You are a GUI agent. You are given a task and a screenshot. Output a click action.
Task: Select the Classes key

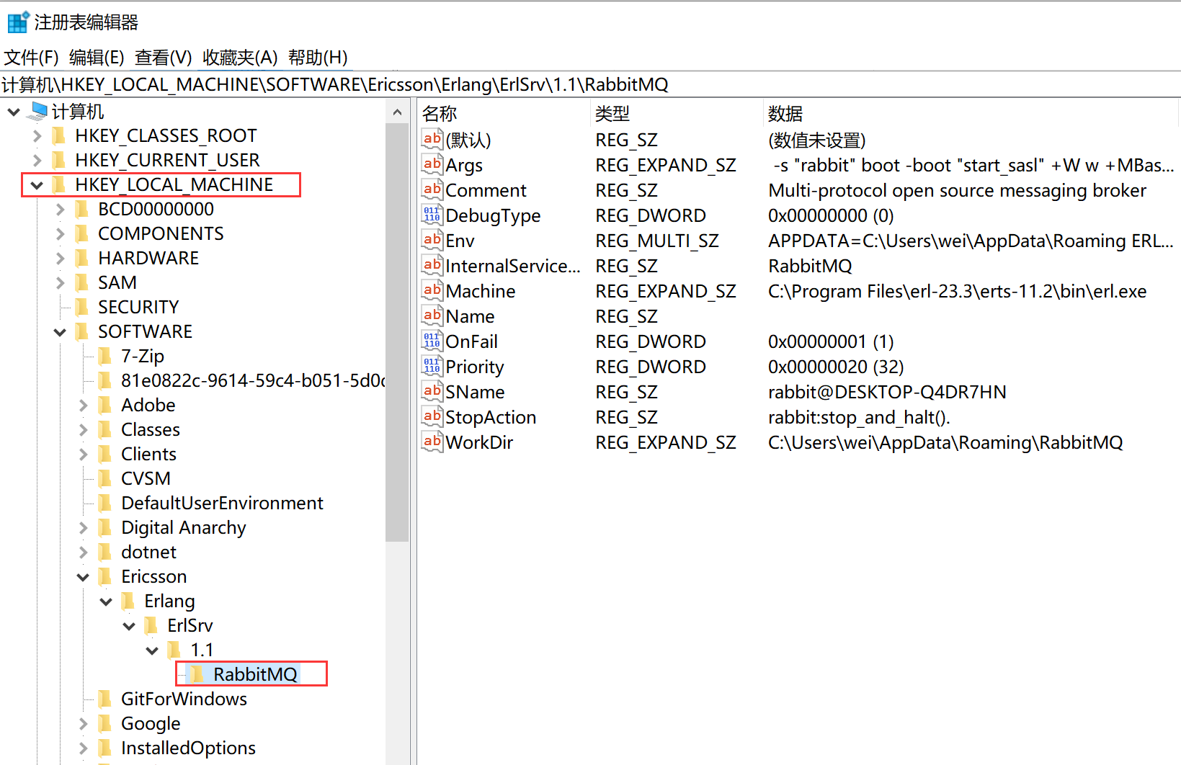[150, 429]
